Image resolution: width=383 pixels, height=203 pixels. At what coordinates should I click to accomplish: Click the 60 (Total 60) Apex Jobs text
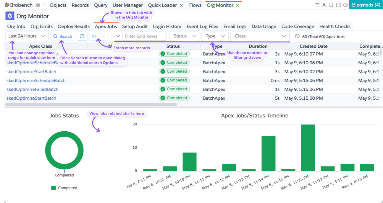pos(323,37)
